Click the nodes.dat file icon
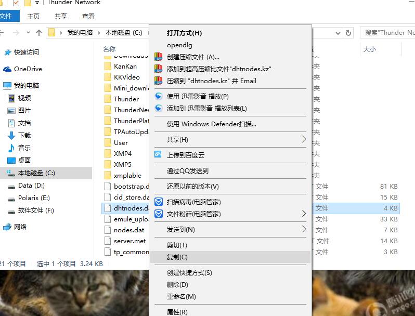 108,230
